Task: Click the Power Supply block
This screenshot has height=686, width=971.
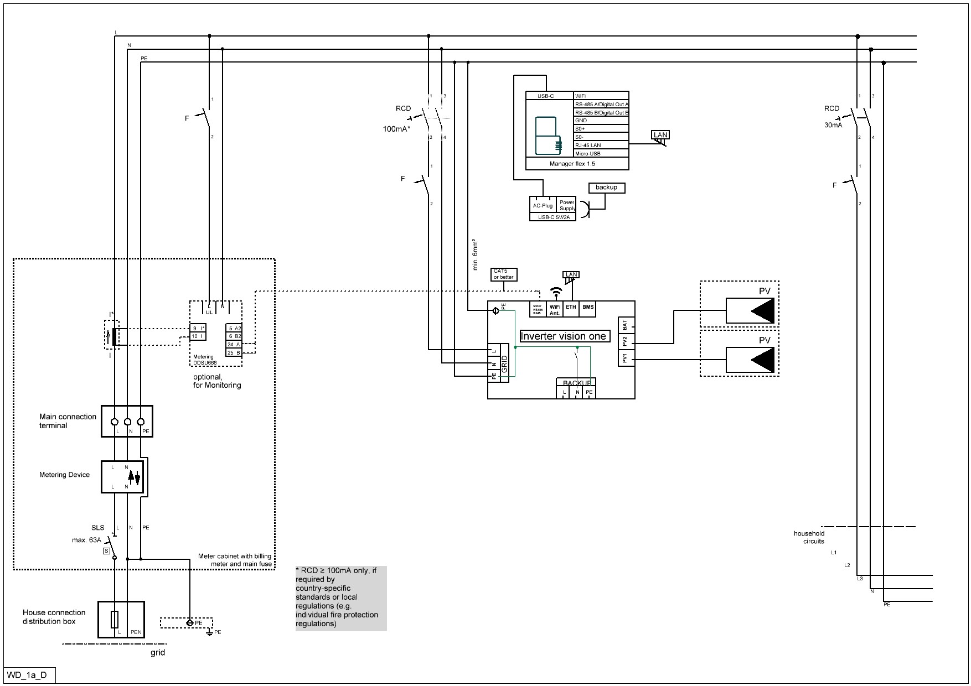Action: pos(567,205)
